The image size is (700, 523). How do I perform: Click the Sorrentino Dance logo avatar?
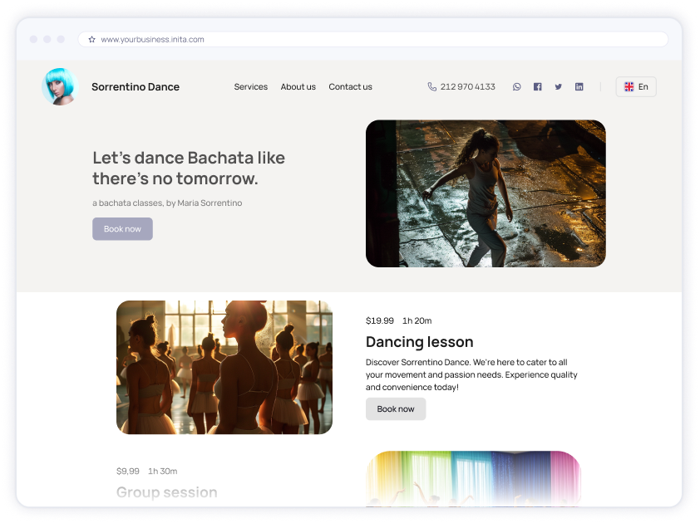[x=58, y=86]
